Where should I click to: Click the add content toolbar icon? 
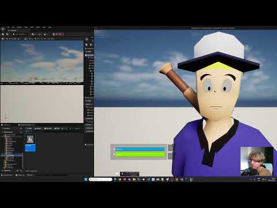(x=33, y=34)
